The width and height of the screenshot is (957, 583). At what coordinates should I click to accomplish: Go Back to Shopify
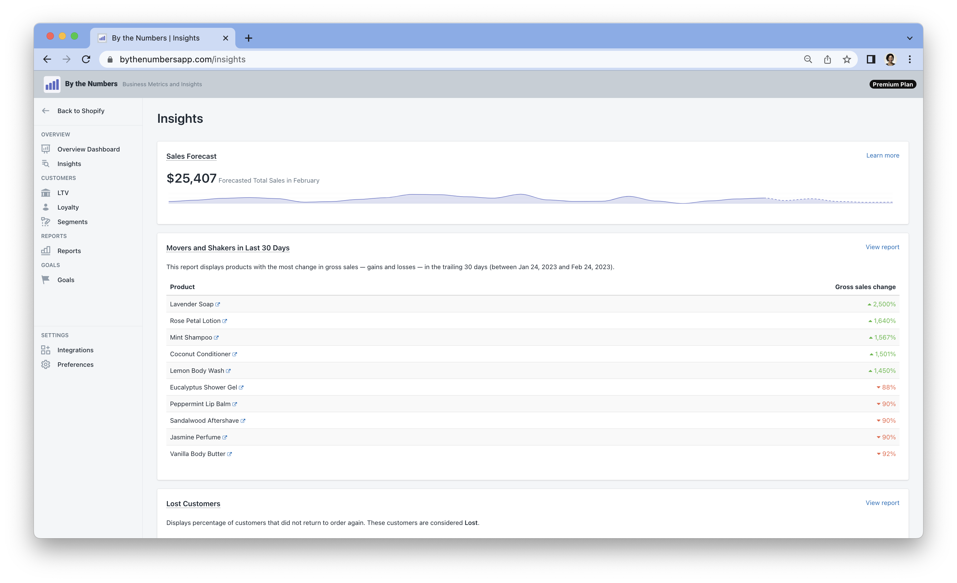pyautogui.click(x=81, y=111)
